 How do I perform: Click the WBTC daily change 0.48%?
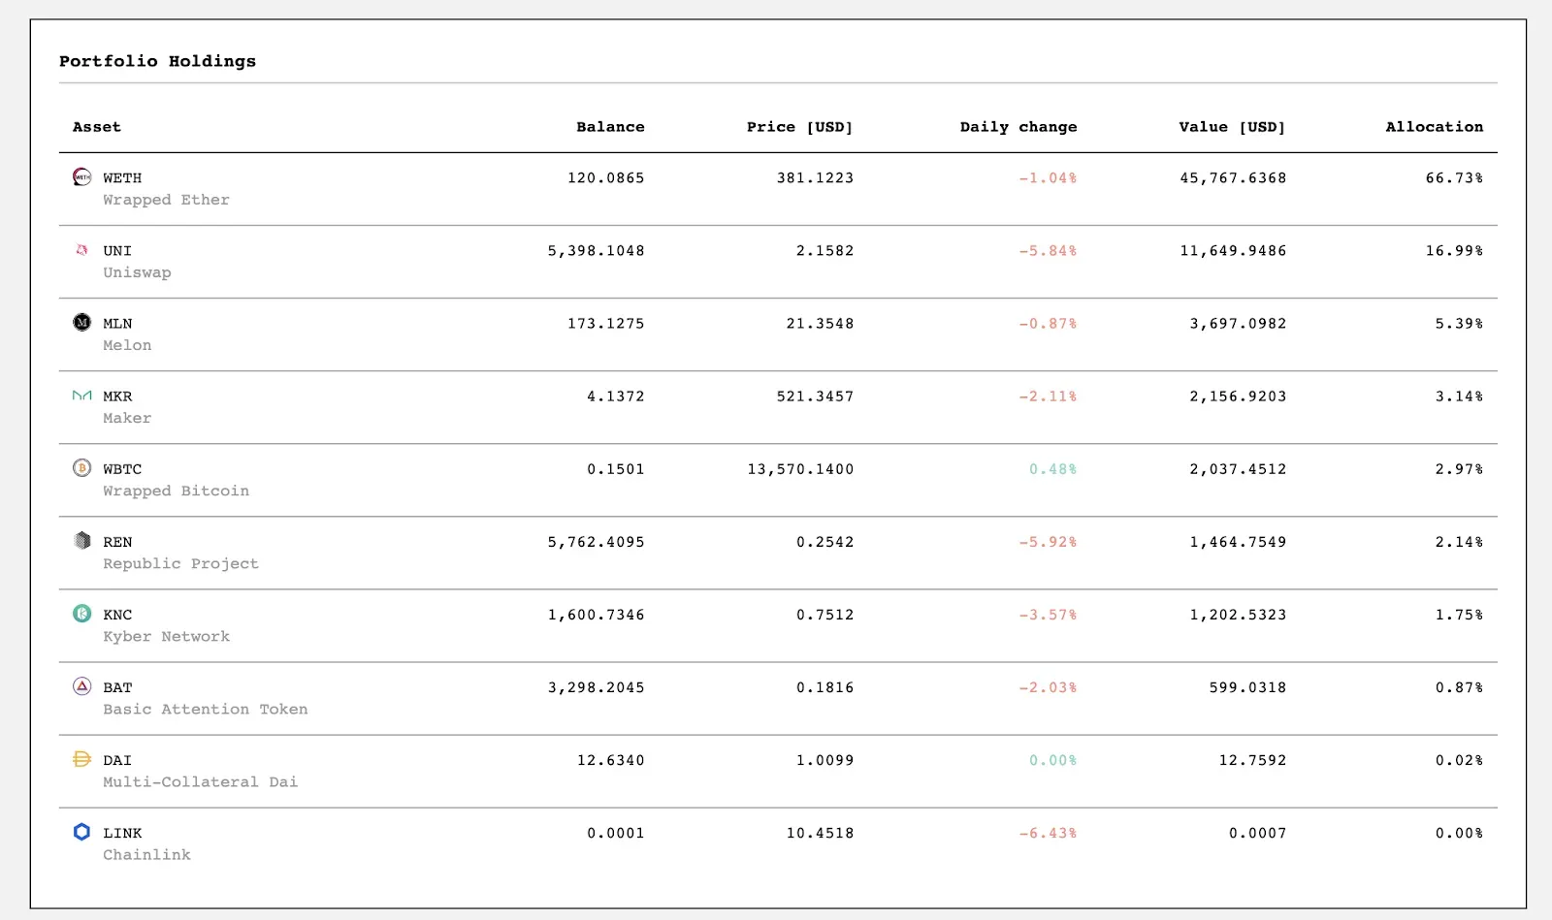[x=1052, y=469]
